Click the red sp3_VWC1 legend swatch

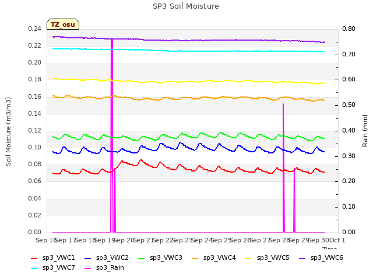[34, 258]
